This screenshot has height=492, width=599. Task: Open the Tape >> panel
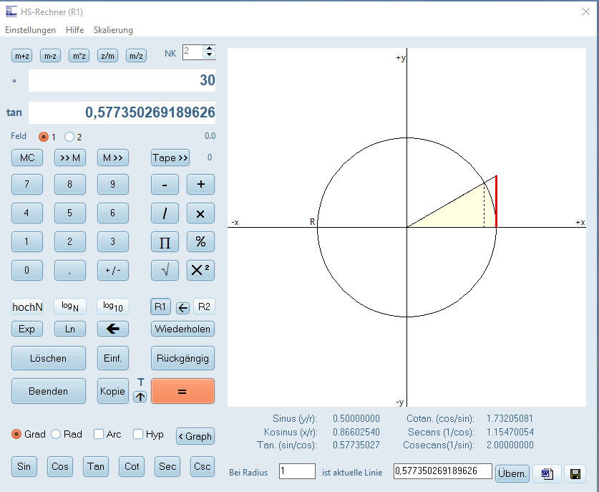pos(170,158)
